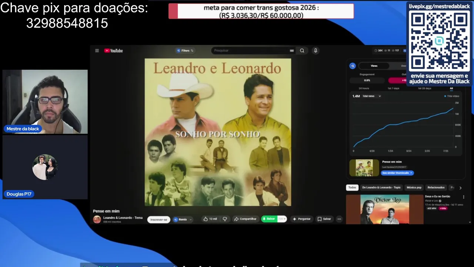Like the video with the 12 mil thumbs up

pyautogui.click(x=210, y=219)
